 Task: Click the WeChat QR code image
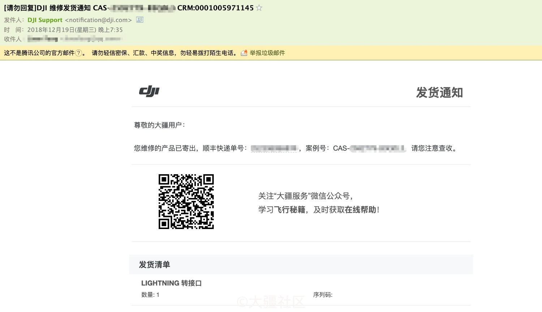tap(186, 202)
